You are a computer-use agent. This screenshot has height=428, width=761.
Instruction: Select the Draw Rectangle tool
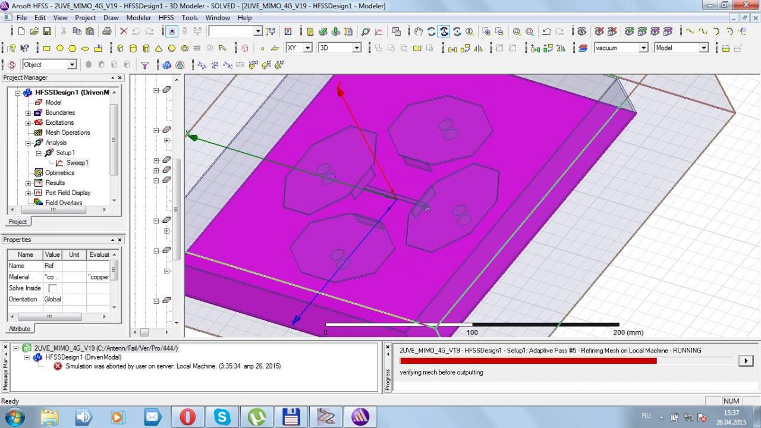point(47,48)
